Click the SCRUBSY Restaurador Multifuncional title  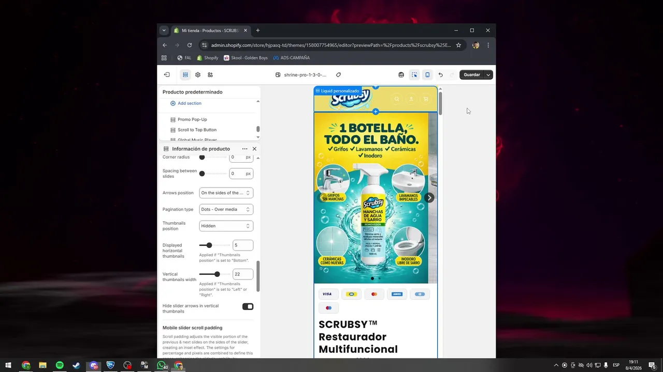click(358, 337)
